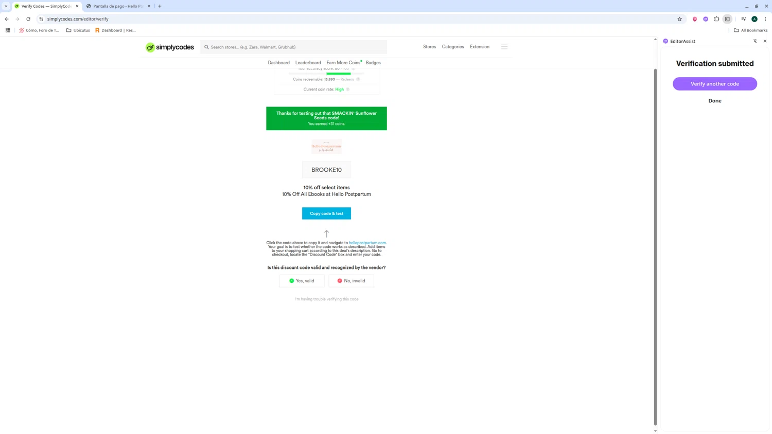Viewport: 772px width, 434px height.
Task: Click the Hello Postpartum store logo thumbnail
Action: point(326,147)
